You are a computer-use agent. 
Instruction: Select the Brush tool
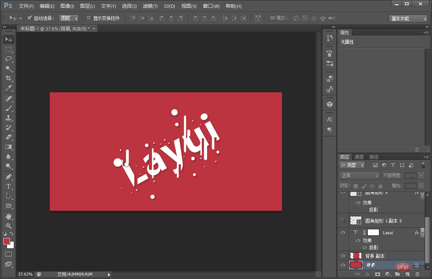pyautogui.click(x=9, y=108)
